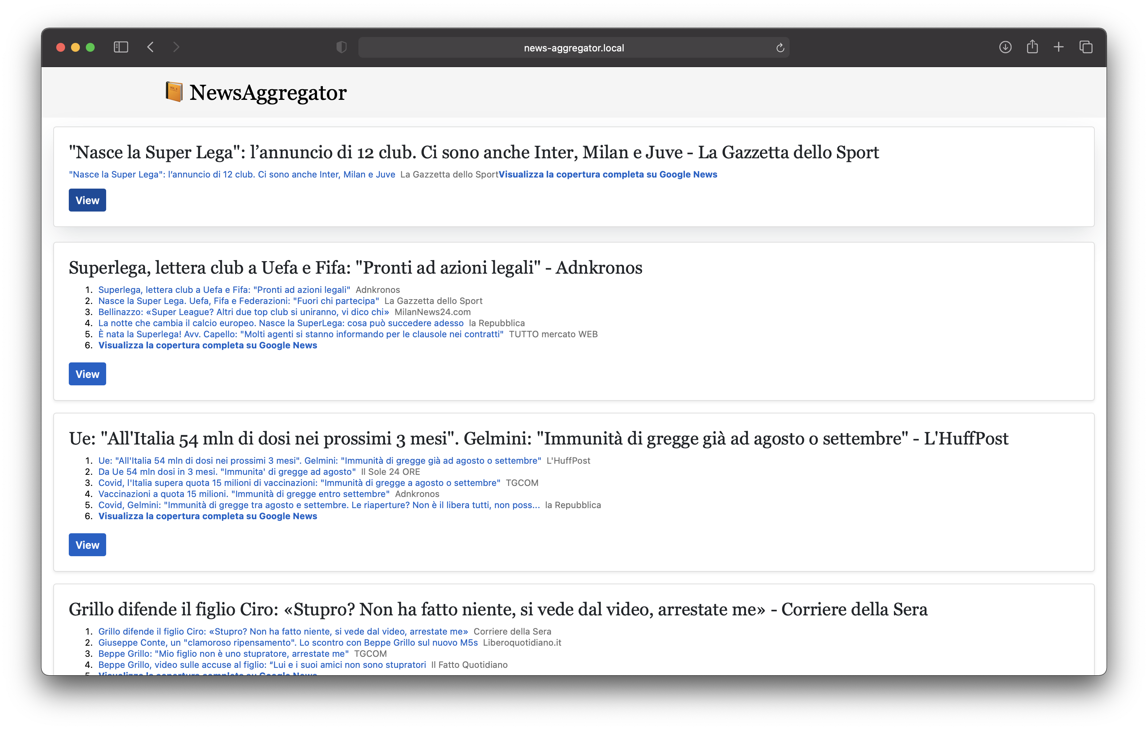Click the NewsAggregator book logo
The width and height of the screenshot is (1148, 730).
[174, 92]
